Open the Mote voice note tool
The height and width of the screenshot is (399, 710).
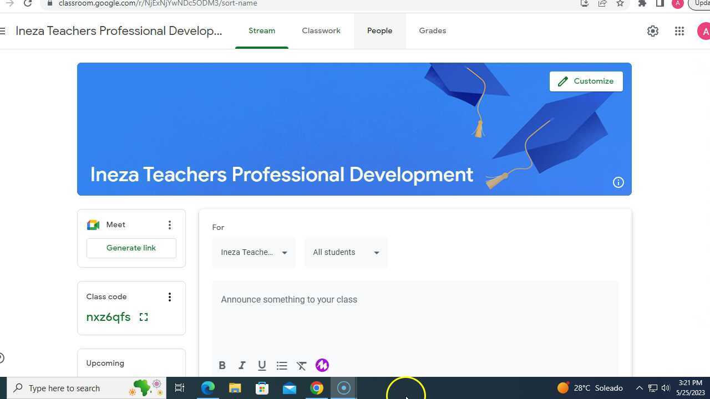click(x=322, y=365)
